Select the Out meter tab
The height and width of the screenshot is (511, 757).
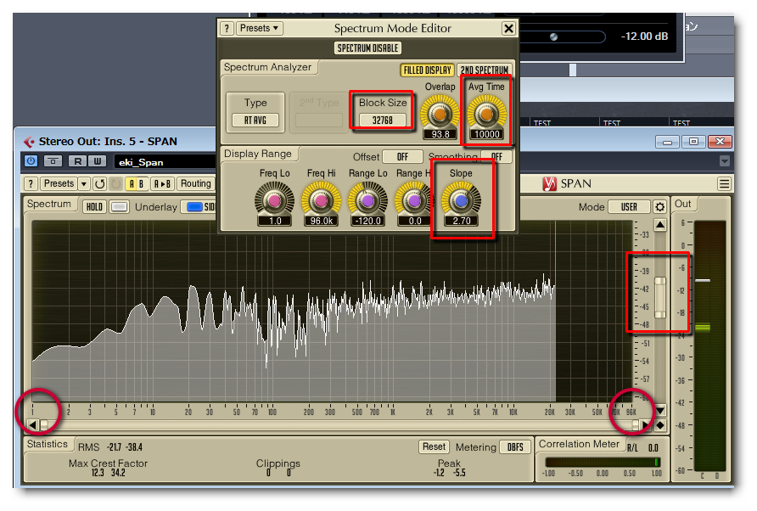[x=682, y=204]
